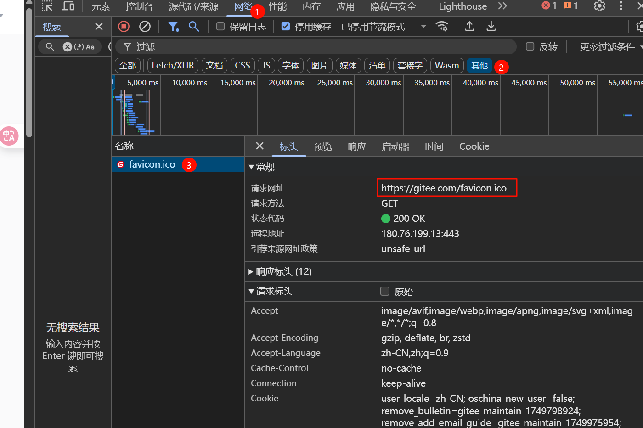Switch to the 预览 tab
The height and width of the screenshot is (428, 643).
click(x=322, y=146)
